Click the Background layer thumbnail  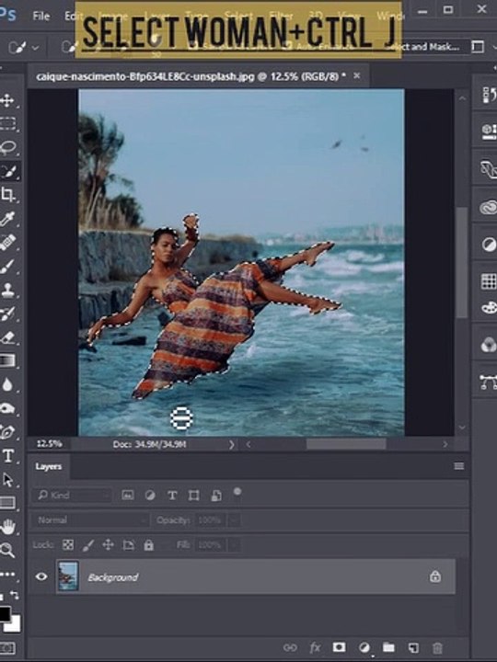(67, 576)
